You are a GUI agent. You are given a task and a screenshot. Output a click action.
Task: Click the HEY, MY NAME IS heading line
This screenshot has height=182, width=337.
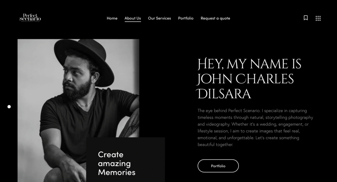click(249, 64)
